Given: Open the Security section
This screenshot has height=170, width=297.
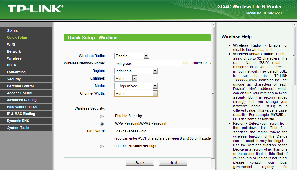Looking at the screenshot, I should (x=13, y=79).
